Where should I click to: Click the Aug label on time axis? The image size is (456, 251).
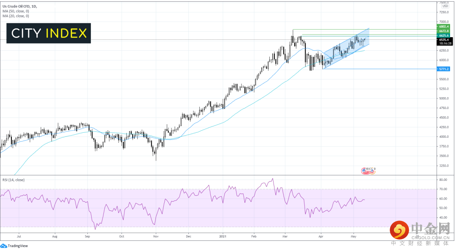click(x=54, y=237)
